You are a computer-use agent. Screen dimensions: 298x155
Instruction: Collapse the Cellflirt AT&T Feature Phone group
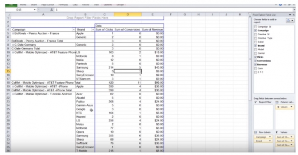(13, 53)
